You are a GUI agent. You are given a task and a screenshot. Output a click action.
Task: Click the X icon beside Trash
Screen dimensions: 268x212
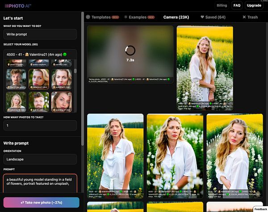point(244,17)
